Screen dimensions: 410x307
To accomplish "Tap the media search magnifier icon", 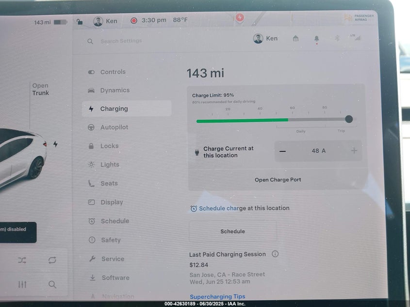I will pos(52,285).
